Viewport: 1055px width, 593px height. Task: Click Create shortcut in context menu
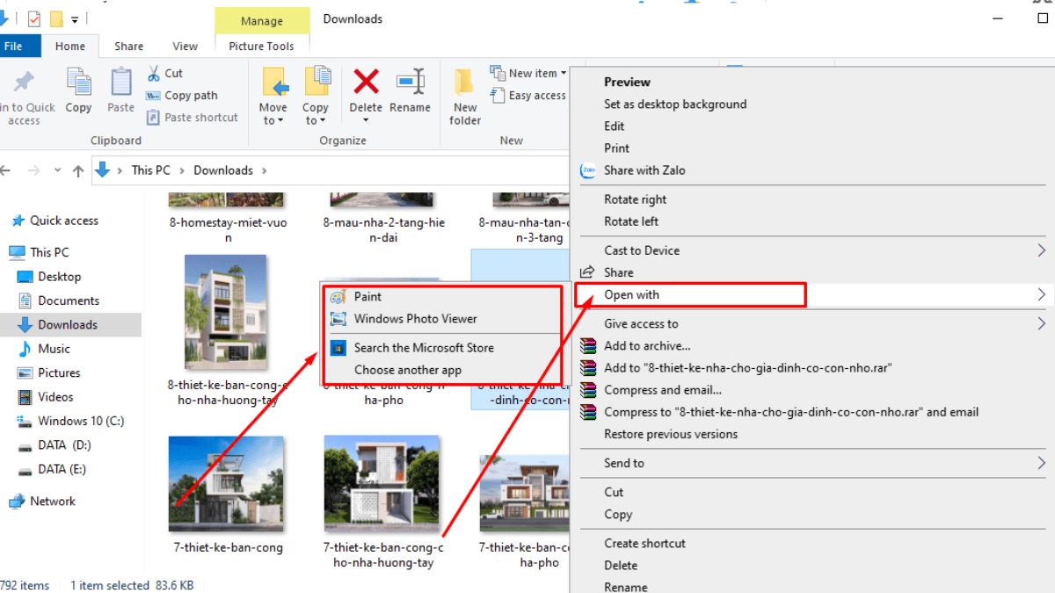tap(644, 544)
